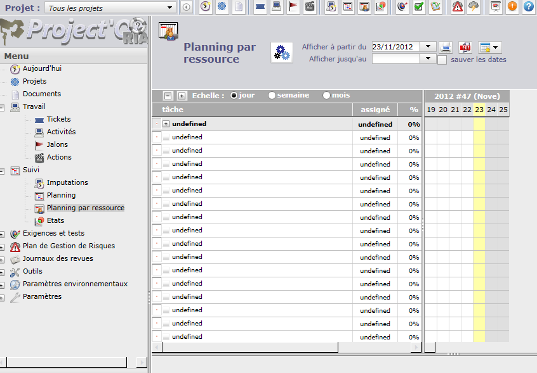Click the 'Afficher jusqu'au' date field
Screen dimensions: 537x373
pos(396,59)
